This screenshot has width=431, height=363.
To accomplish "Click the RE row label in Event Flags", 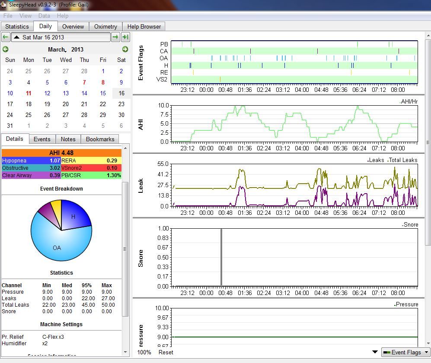I will (x=164, y=72).
